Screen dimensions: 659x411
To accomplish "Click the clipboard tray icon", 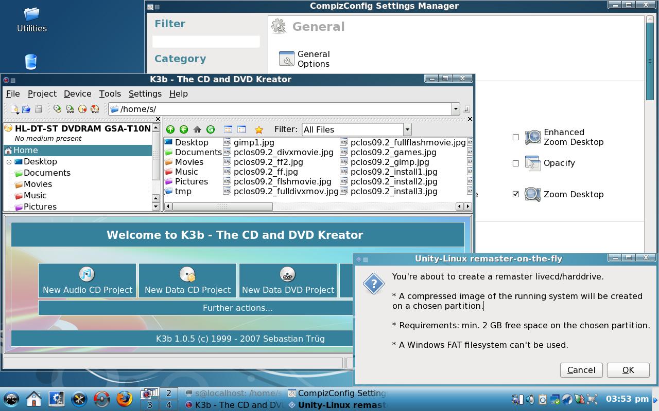I will [x=542, y=399].
